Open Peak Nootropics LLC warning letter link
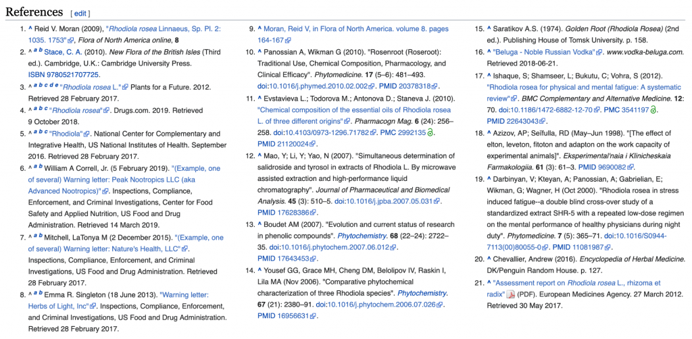This screenshot has height=339, width=692. pos(124,180)
